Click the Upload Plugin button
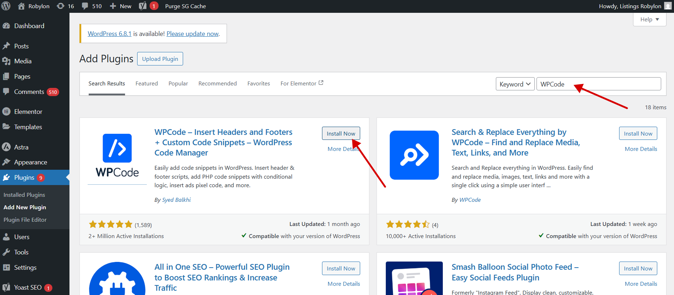Screen dimensions: 674x295 click(x=160, y=59)
